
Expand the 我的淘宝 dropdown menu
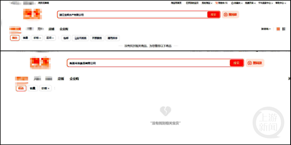tap(207, 3)
